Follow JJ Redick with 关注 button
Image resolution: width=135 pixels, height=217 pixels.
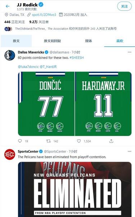click(125, 7)
